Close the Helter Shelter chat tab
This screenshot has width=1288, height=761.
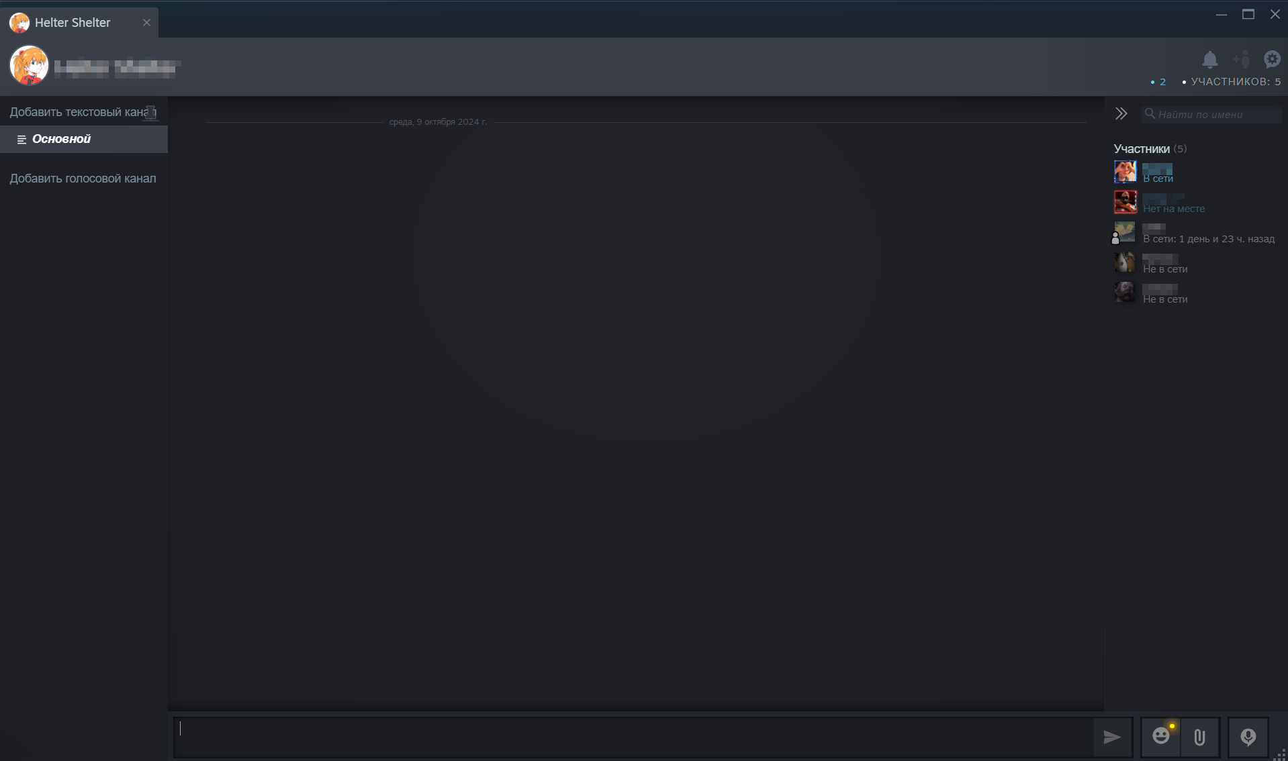pyautogui.click(x=147, y=22)
